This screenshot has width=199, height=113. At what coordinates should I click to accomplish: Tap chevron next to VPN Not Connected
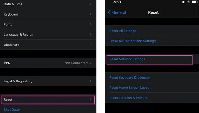coord(91,63)
